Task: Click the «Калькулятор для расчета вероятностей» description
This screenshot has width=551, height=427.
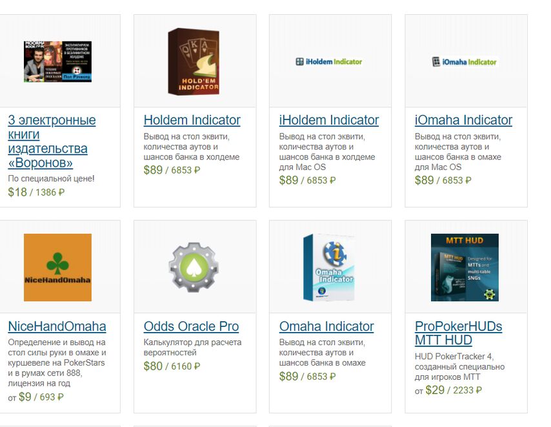Action: coord(192,347)
